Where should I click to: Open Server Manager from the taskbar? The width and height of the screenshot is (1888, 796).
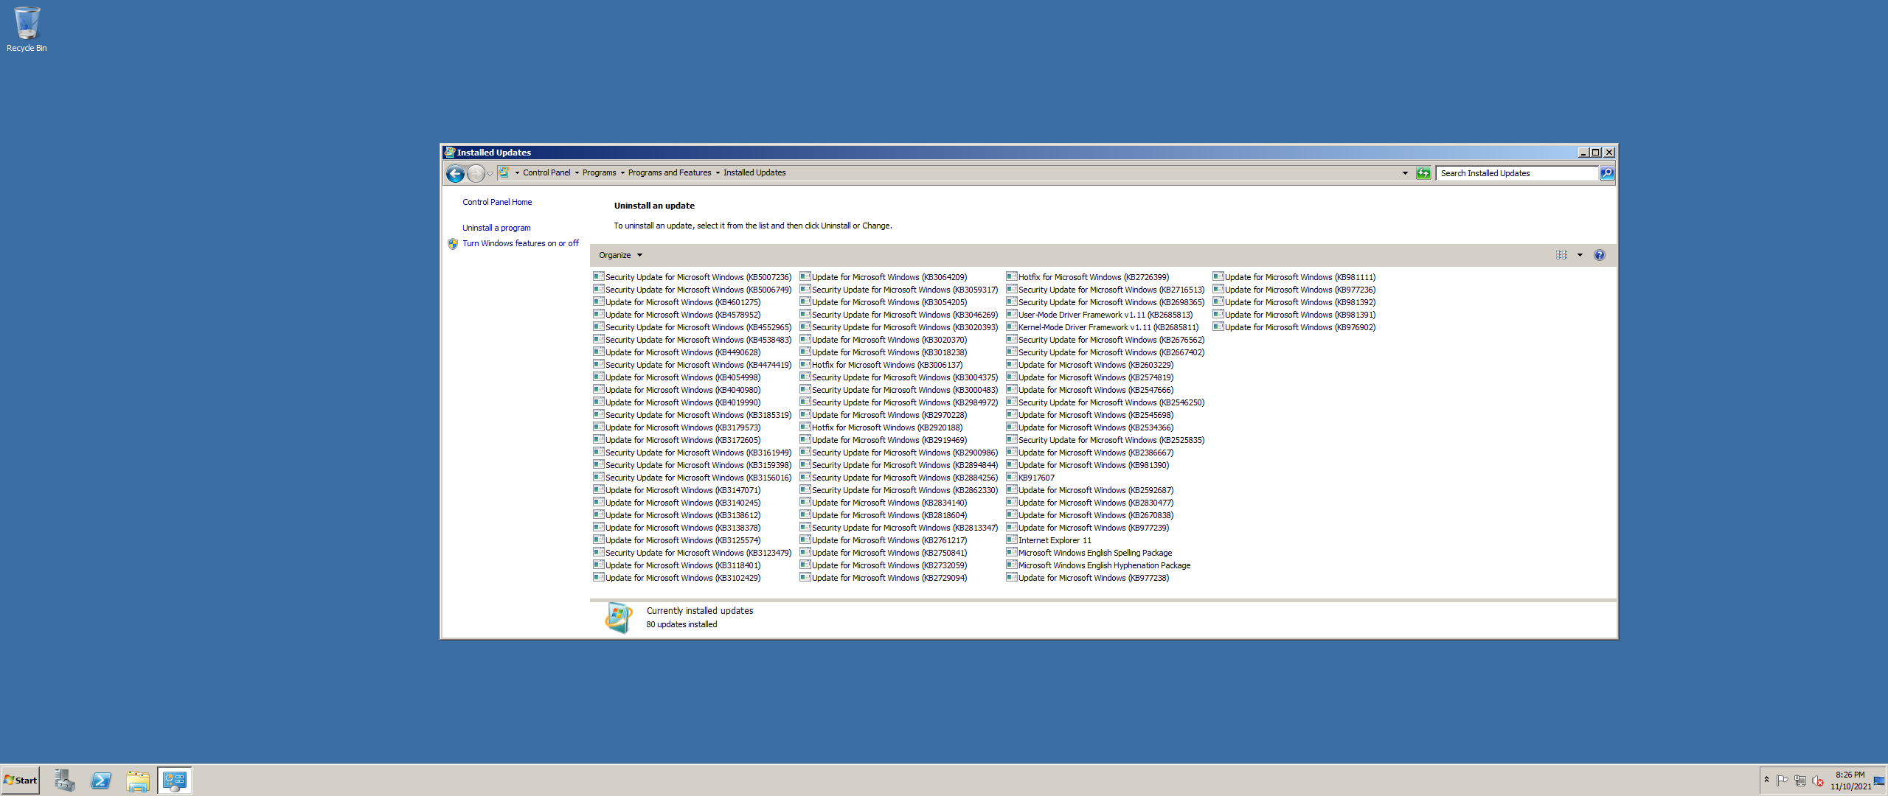coord(64,781)
